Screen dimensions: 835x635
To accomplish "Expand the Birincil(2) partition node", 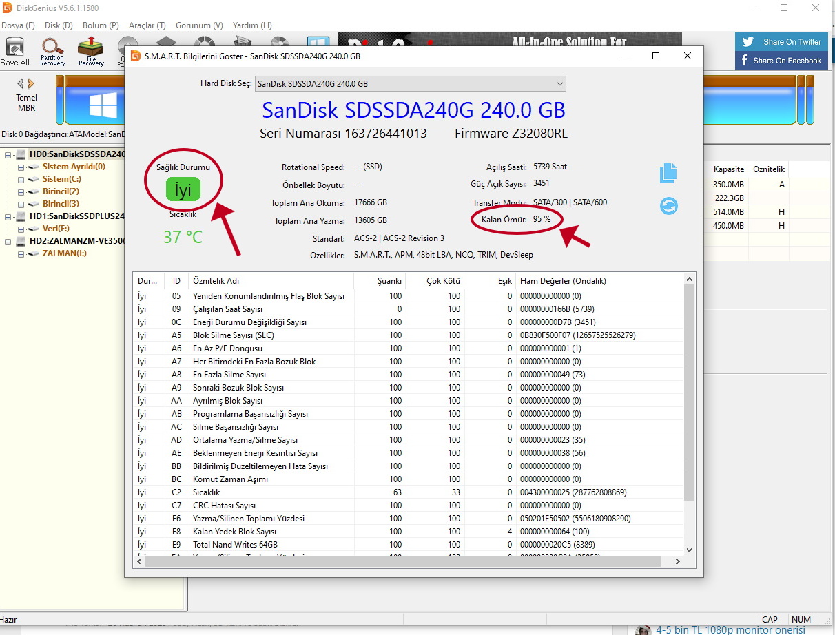I will 21,192.
